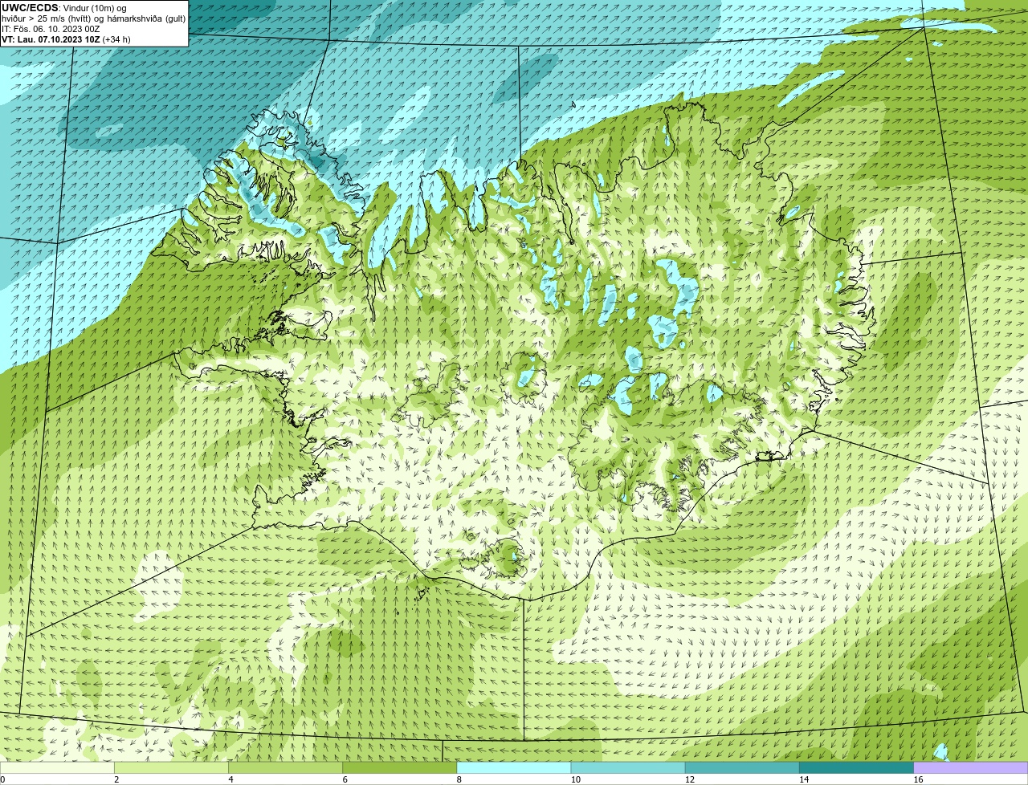Screen dimensions: 1028x785
Task: Click the light green 4–6 scale swatch
Action: [x=285, y=768]
